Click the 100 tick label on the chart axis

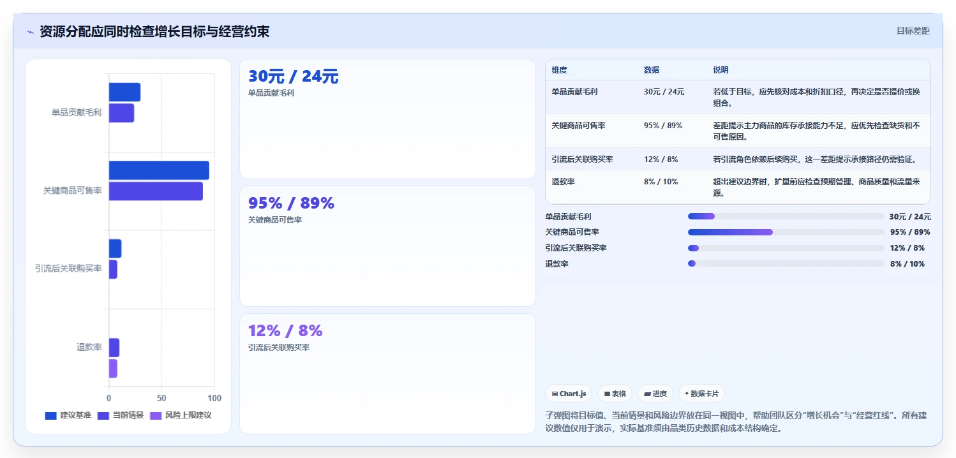click(214, 398)
